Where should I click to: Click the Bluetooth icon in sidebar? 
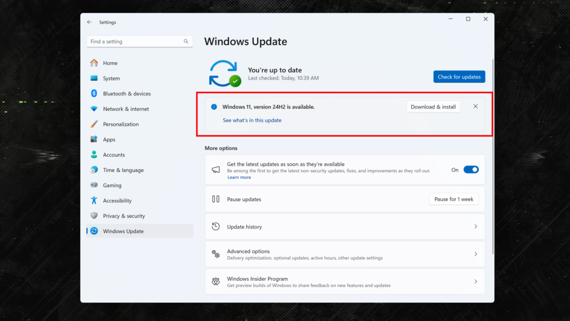coord(94,94)
